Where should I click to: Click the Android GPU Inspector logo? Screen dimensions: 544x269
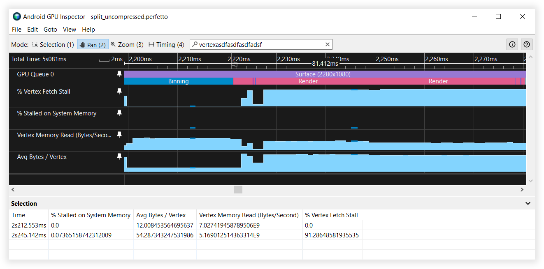pos(16,16)
